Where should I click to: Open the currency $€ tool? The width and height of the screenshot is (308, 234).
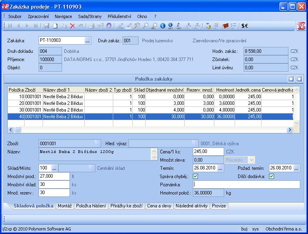(x=244, y=26)
